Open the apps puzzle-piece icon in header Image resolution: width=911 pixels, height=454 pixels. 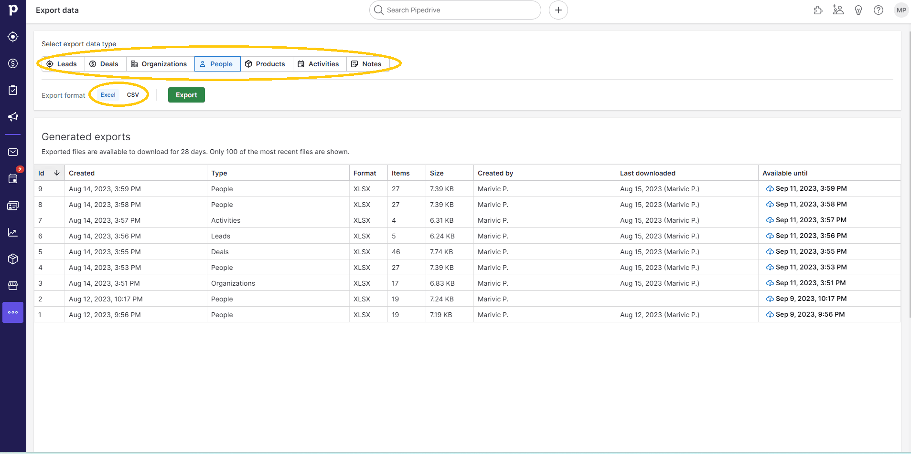[818, 10]
